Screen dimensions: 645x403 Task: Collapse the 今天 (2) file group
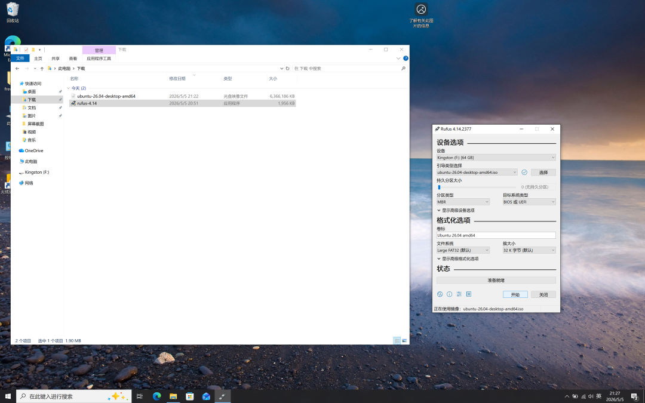point(68,88)
